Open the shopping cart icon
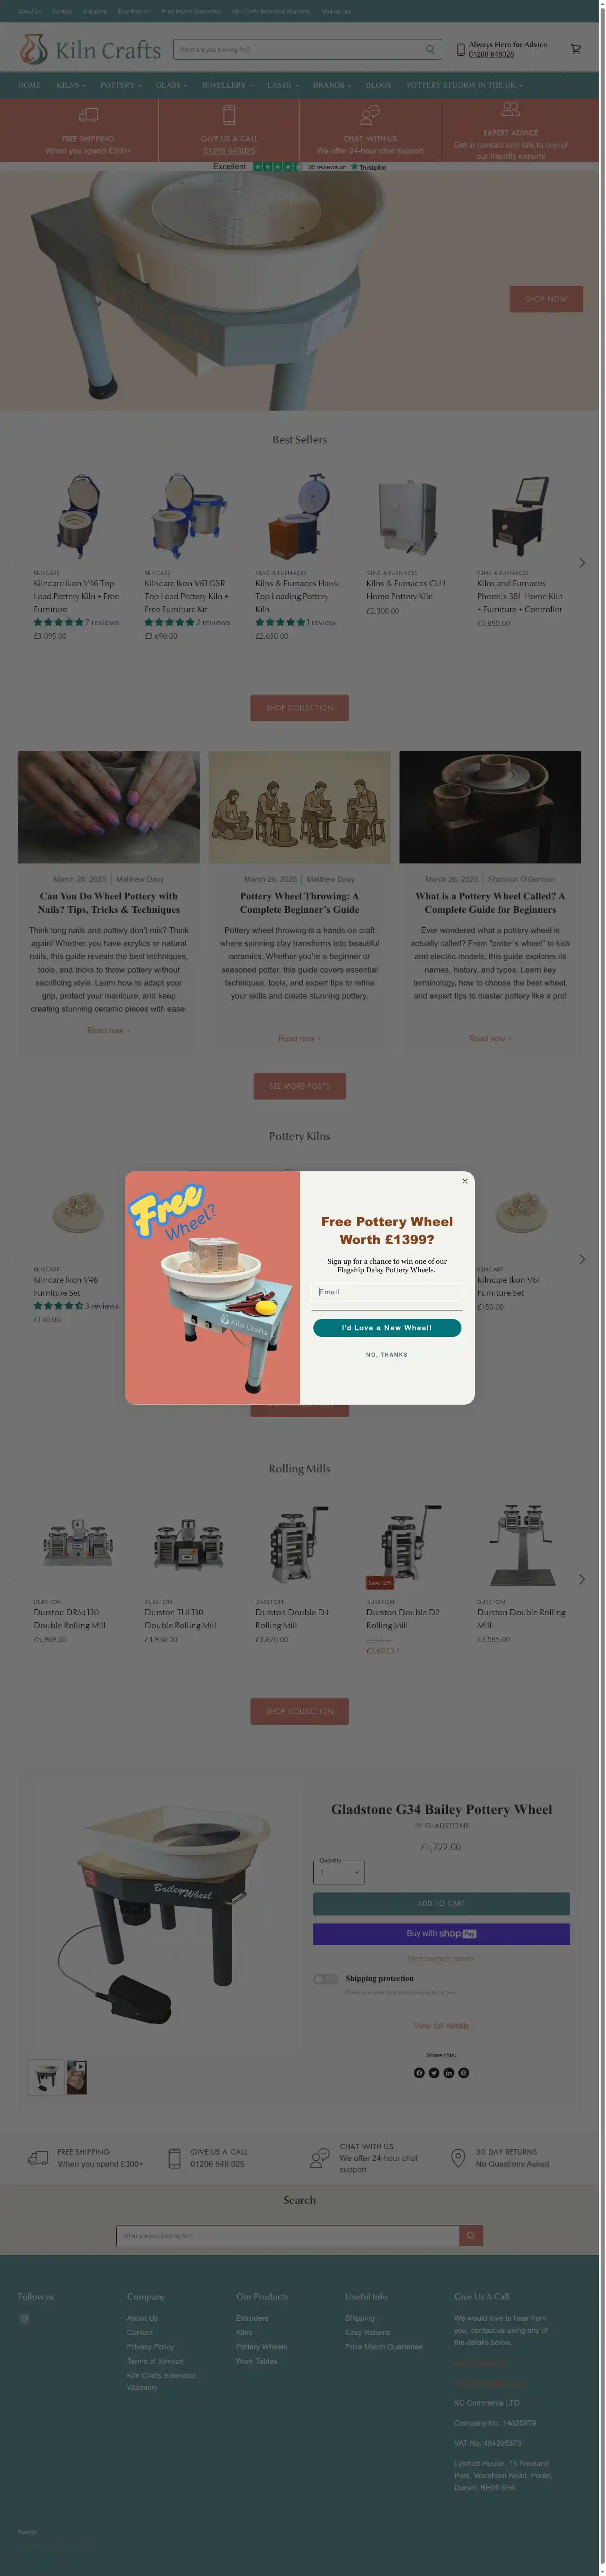Viewport: 606px width, 2576px height. pyautogui.click(x=575, y=49)
